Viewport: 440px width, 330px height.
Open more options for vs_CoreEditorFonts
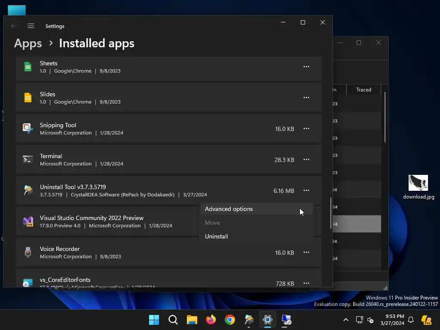[x=306, y=283]
